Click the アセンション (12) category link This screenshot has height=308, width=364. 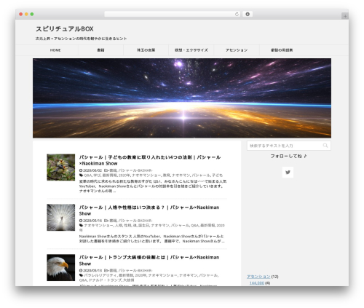tap(258, 277)
